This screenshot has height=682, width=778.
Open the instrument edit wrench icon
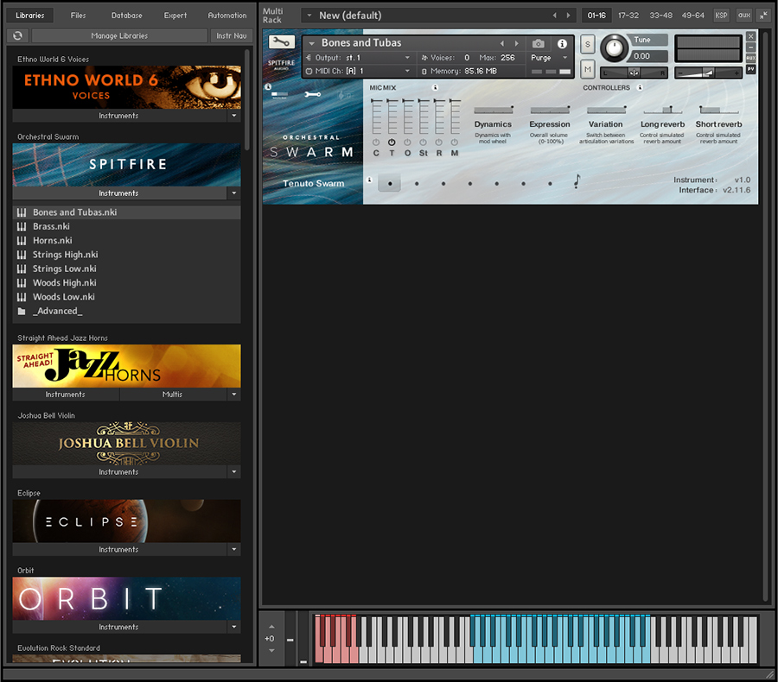(x=281, y=42)
